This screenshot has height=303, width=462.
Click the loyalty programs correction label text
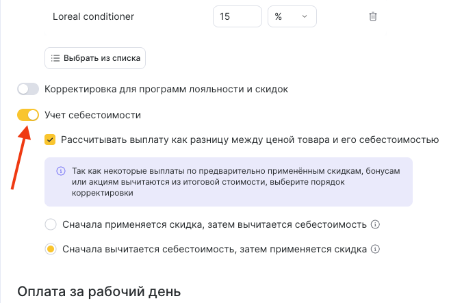pyautogui.click(x=166, y=89)
